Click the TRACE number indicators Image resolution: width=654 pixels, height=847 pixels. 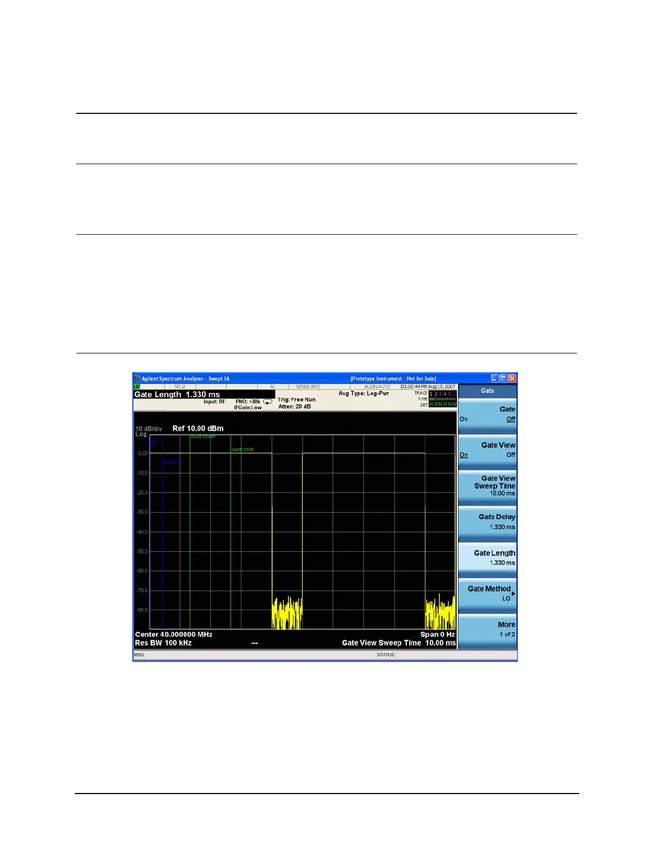443,394
